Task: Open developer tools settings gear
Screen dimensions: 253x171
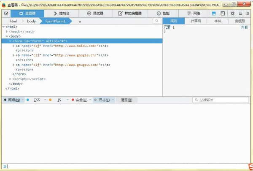Action: pos(232,14)
